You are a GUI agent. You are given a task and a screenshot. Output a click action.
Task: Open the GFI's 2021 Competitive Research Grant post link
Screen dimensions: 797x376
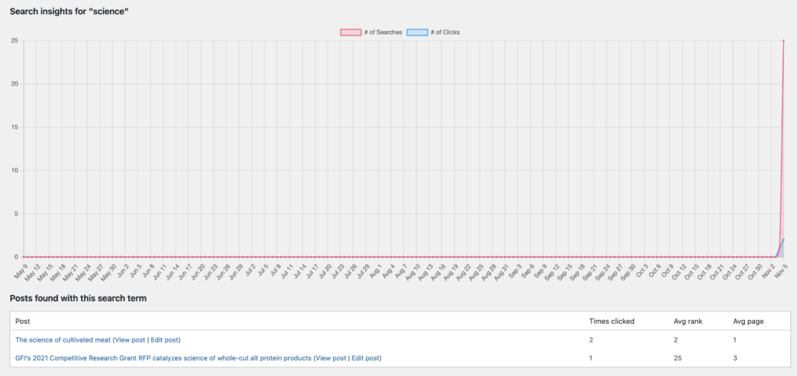click(x=163, y=358)
